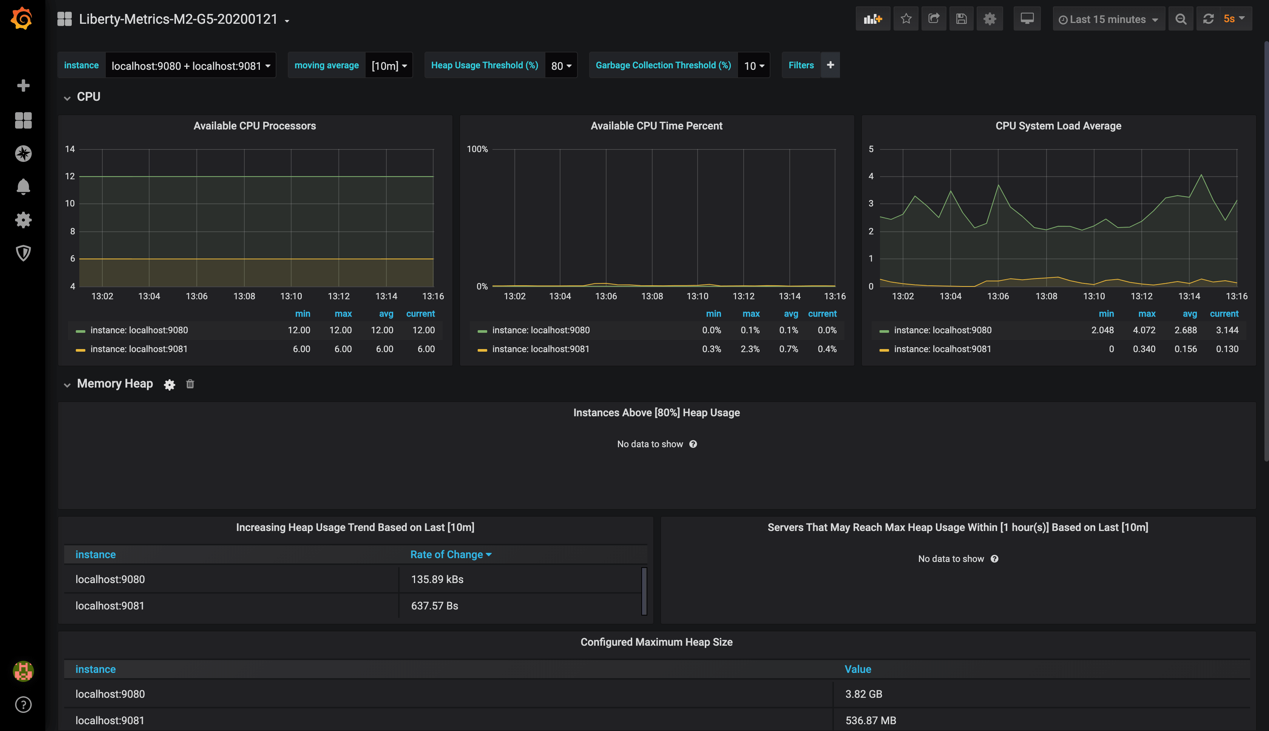Image resolution: width=1269 pixels, height=731 pixels.
Task: Click the Share dashboard icon
Action: (933, 19)
